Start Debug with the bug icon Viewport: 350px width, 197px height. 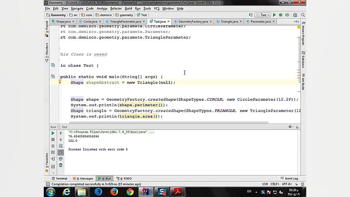coord(281,15)
